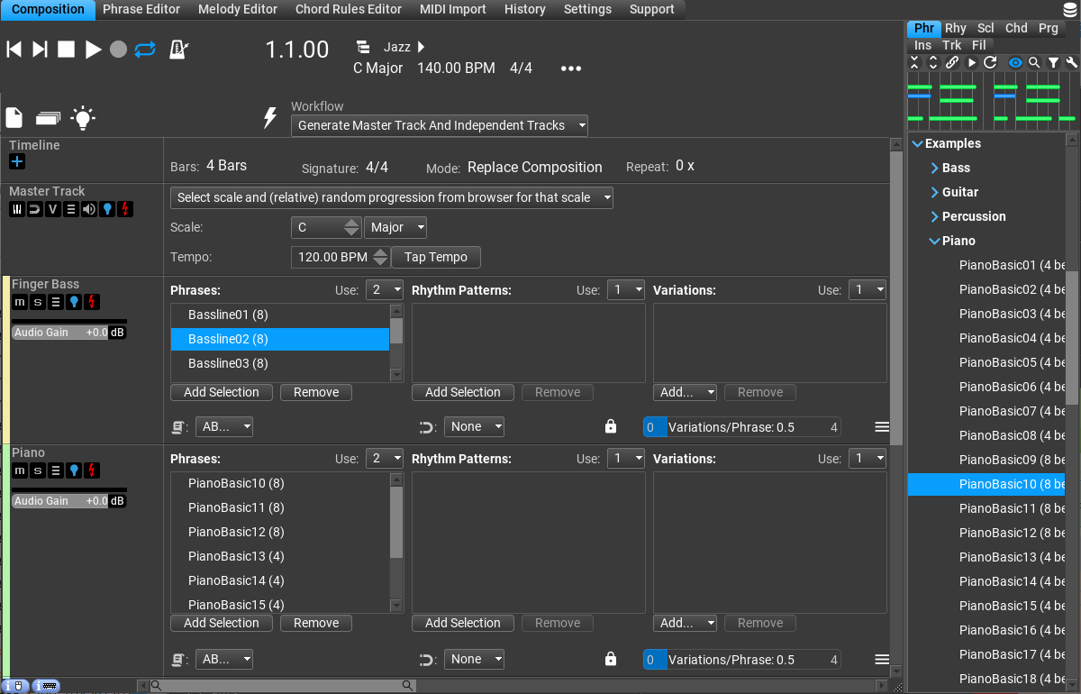Image resolution: width=1081 pixels, height=694 pixels.
Task: Click the Tap Tempo button
Action: [x=436, y=257]
